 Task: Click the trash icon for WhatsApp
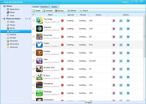(x=114, y=93)
